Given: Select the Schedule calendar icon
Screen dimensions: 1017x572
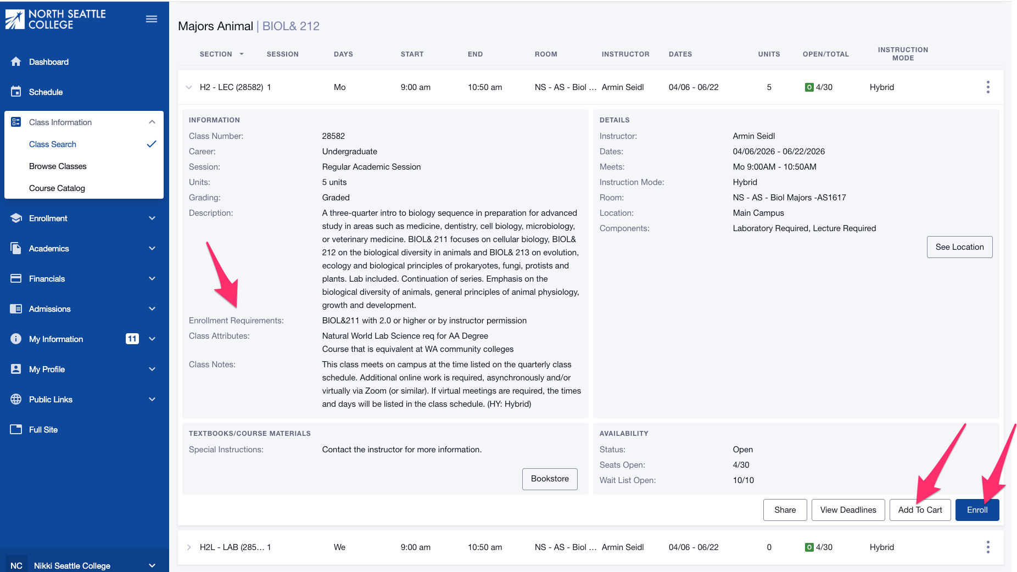Looking at the screenshot, I should tap(16, 92).
